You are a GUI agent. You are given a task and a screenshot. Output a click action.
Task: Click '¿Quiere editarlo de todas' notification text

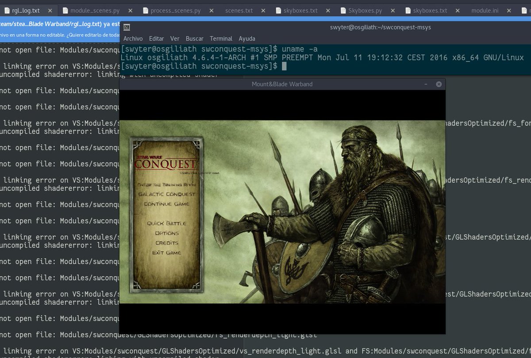tap(93, 34)
